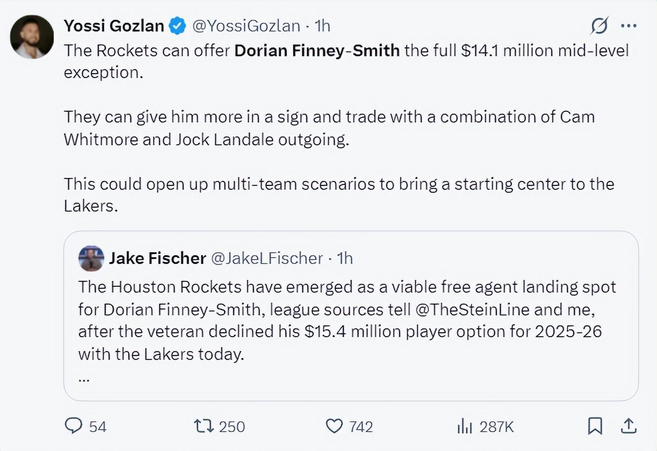Viewport: 657px width, 451px height.
Task: Open view analytics bar chart icon
Action: tap(465, 426)
